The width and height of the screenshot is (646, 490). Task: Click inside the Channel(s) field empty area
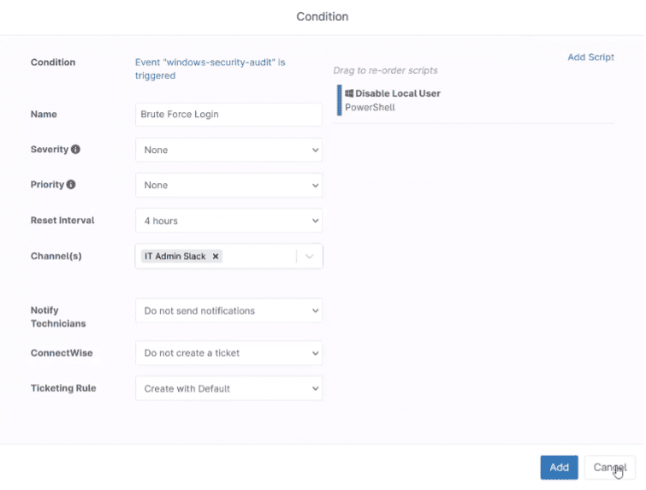258,257
